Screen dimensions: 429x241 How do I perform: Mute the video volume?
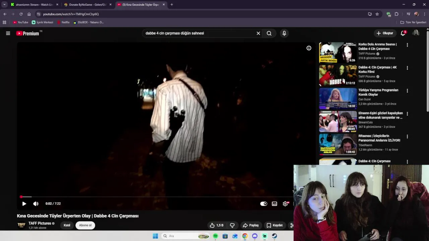[36, 204]
